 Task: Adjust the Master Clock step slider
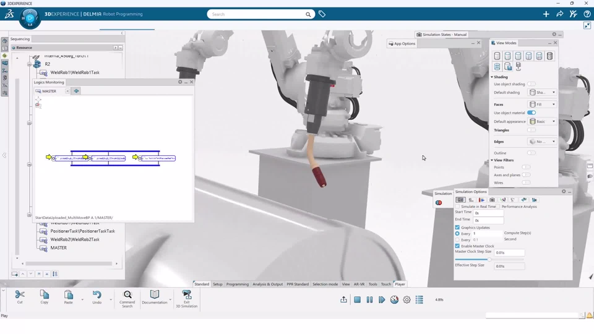tap(489, 259)
